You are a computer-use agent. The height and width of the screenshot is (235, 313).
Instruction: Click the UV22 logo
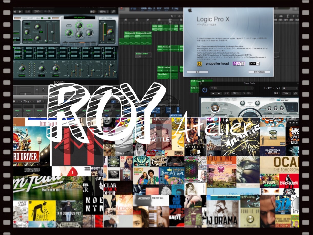pyautogui.click(x=239, y=64)
